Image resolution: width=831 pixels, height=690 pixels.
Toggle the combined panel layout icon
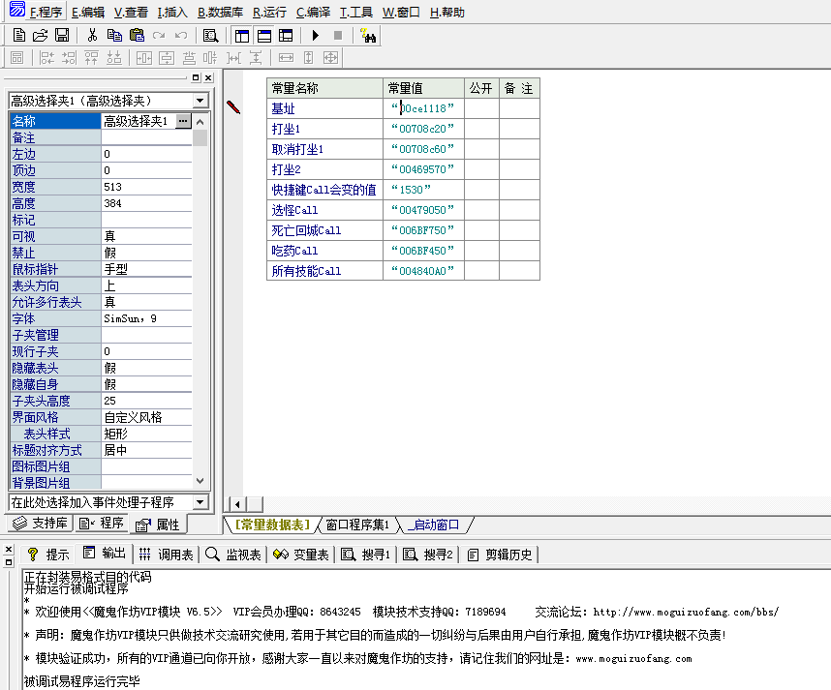pos(286,36)
